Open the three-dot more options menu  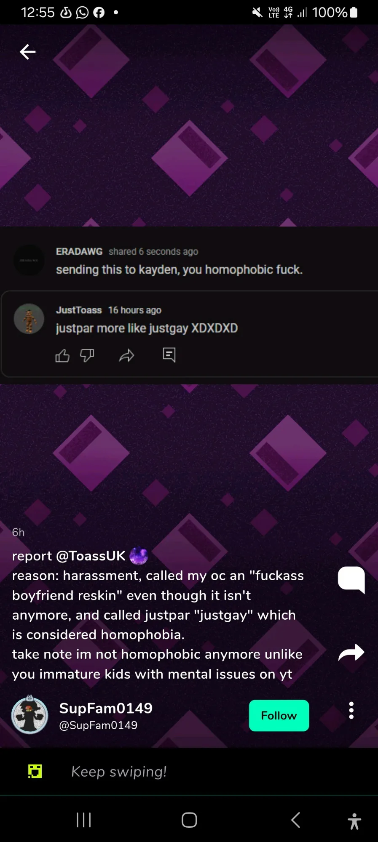(x=351, y=711)
